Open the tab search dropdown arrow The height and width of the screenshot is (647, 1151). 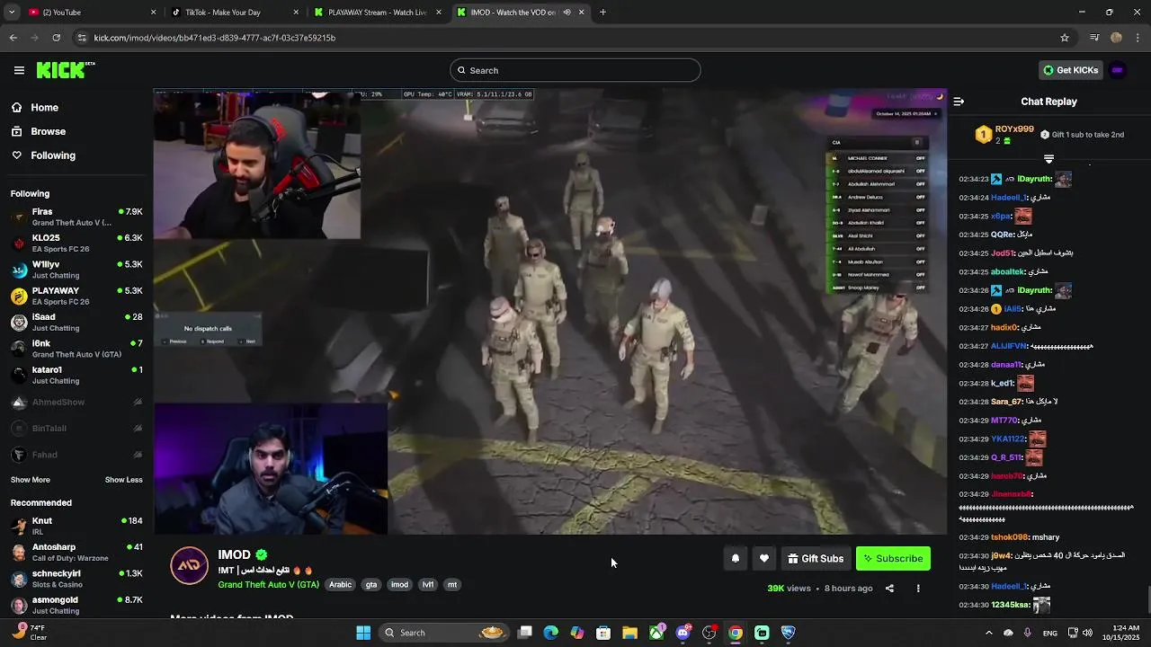click(11, 13)
